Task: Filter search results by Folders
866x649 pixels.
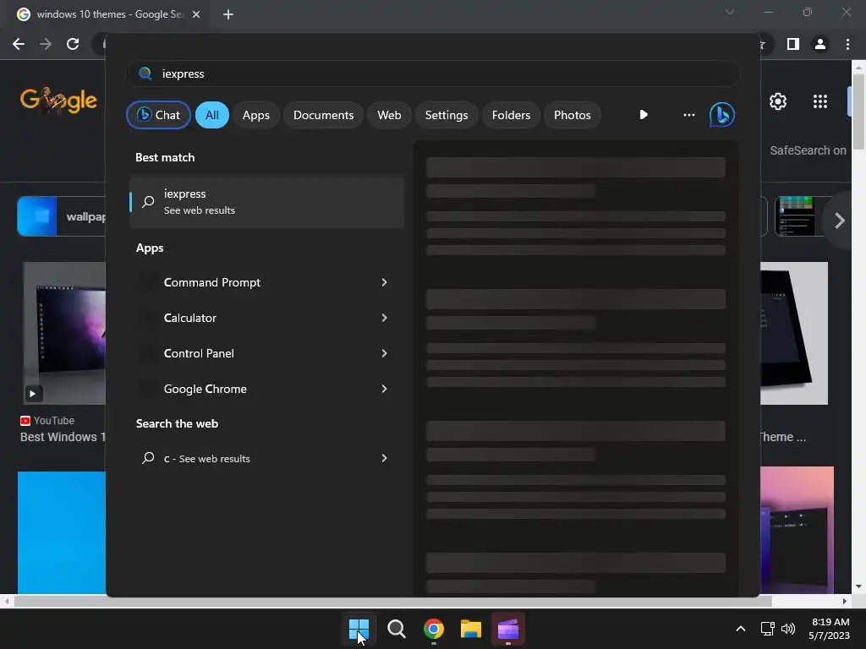Action: coord(511,115)
